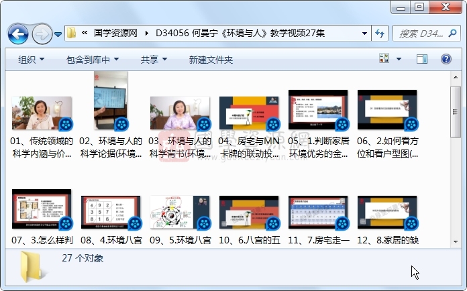Image resolution: width=467 pixels, height=291 pixels.
Task: Select video 09、5.环境八宫 thumbnail
Action: tap(180, 212)
